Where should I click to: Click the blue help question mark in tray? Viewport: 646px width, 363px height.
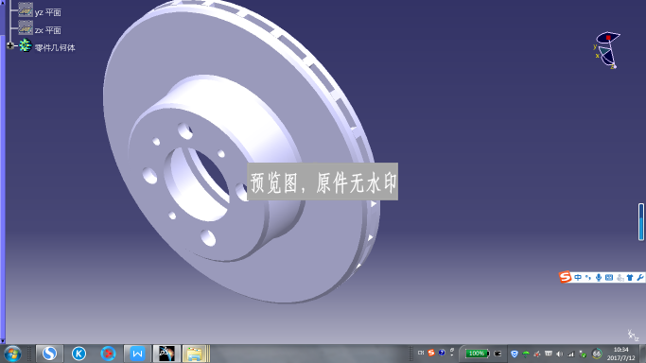(442, 353)
